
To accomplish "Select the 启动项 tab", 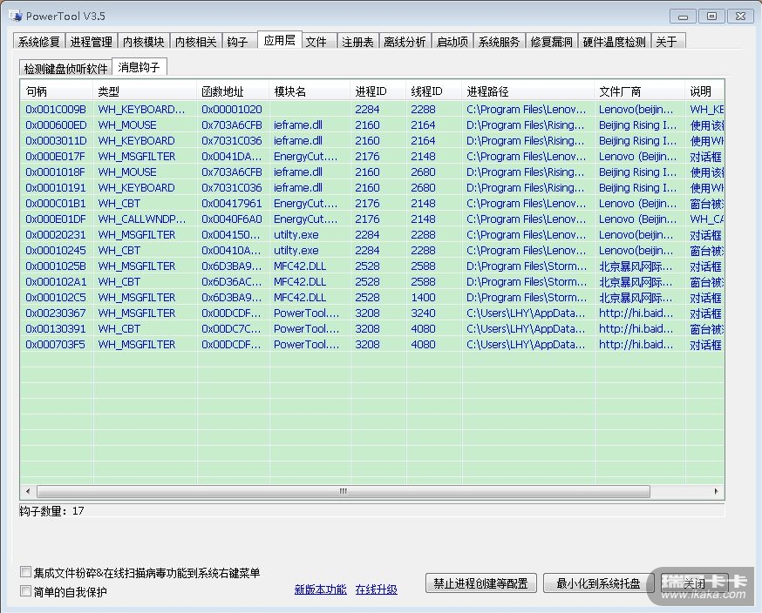I will [x=452, y=42].
